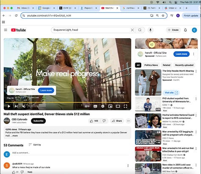Screen dimensions: 201x174
Task: Open macOS Wi-Fi menu bar icon
Action: click(x=158, y=2)
